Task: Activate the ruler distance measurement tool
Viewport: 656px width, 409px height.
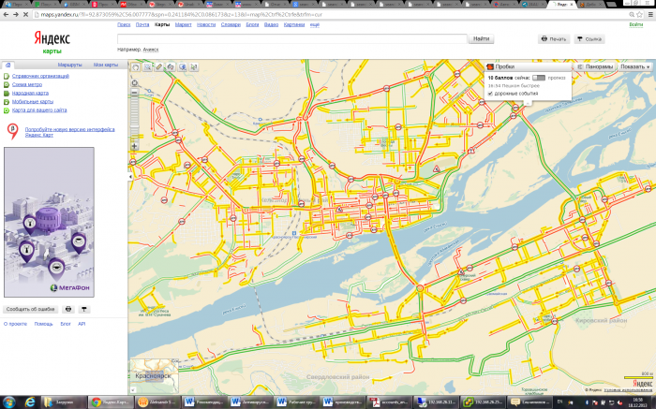Action: coord(158,67)
